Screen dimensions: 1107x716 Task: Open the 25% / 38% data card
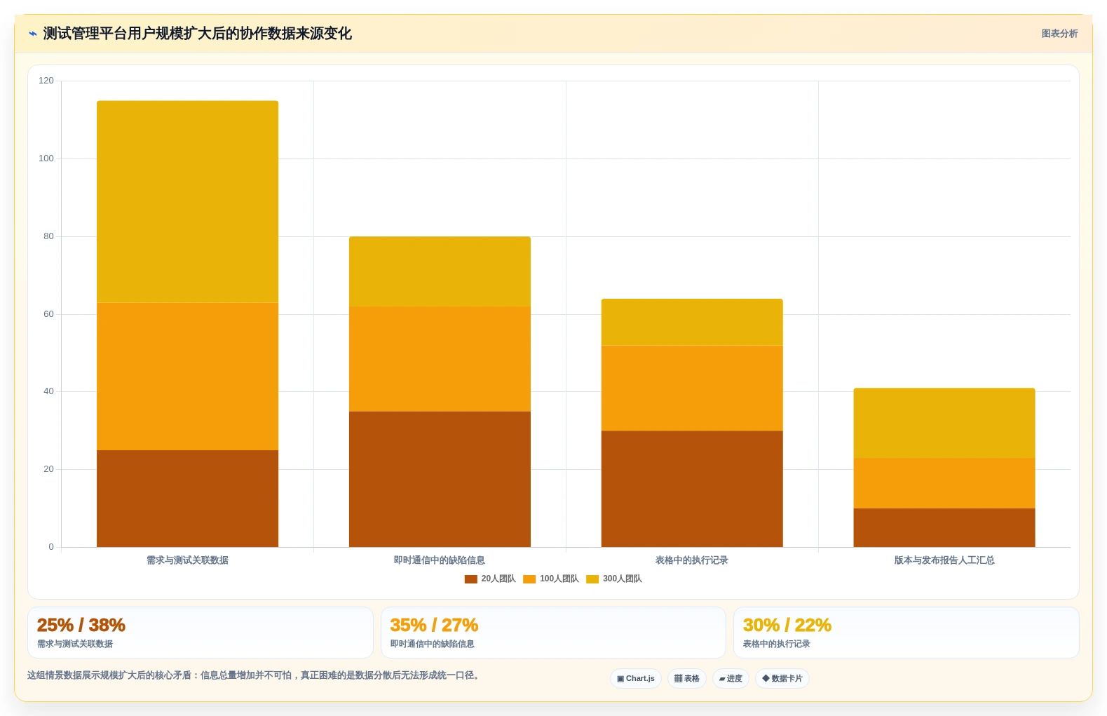pos(201,633)
